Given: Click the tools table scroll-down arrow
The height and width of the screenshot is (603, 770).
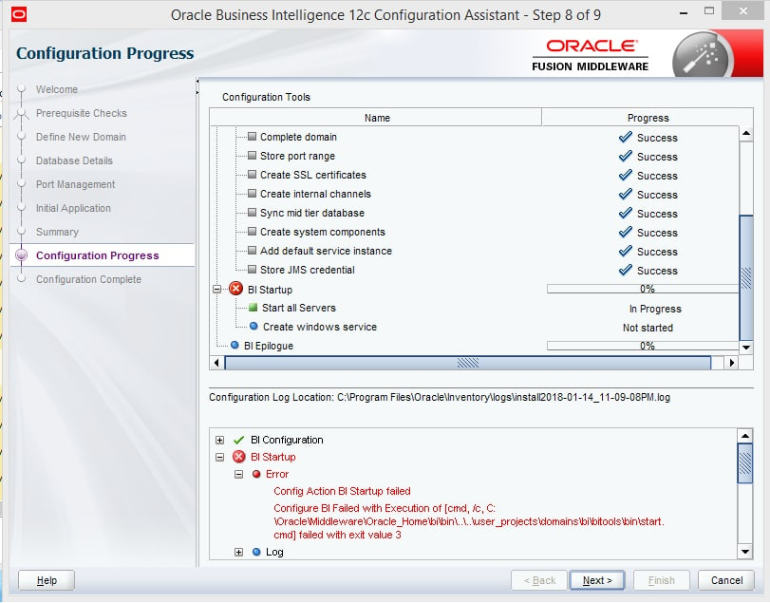Looking at the screenshot, I should pos(746,348).
